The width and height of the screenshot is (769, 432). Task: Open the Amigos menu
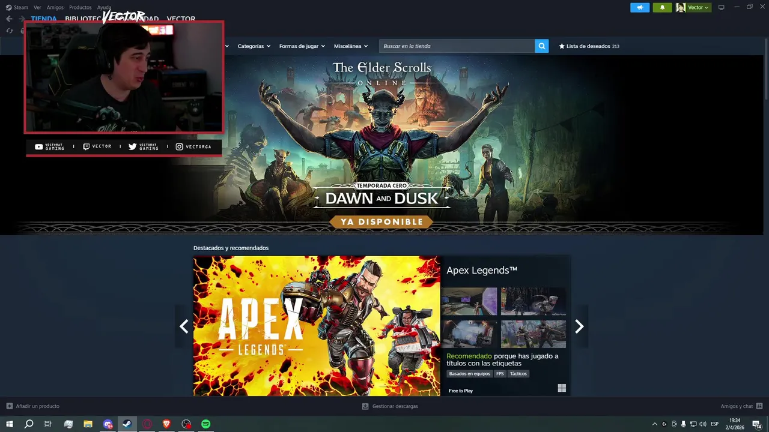(x=55, y=7)
